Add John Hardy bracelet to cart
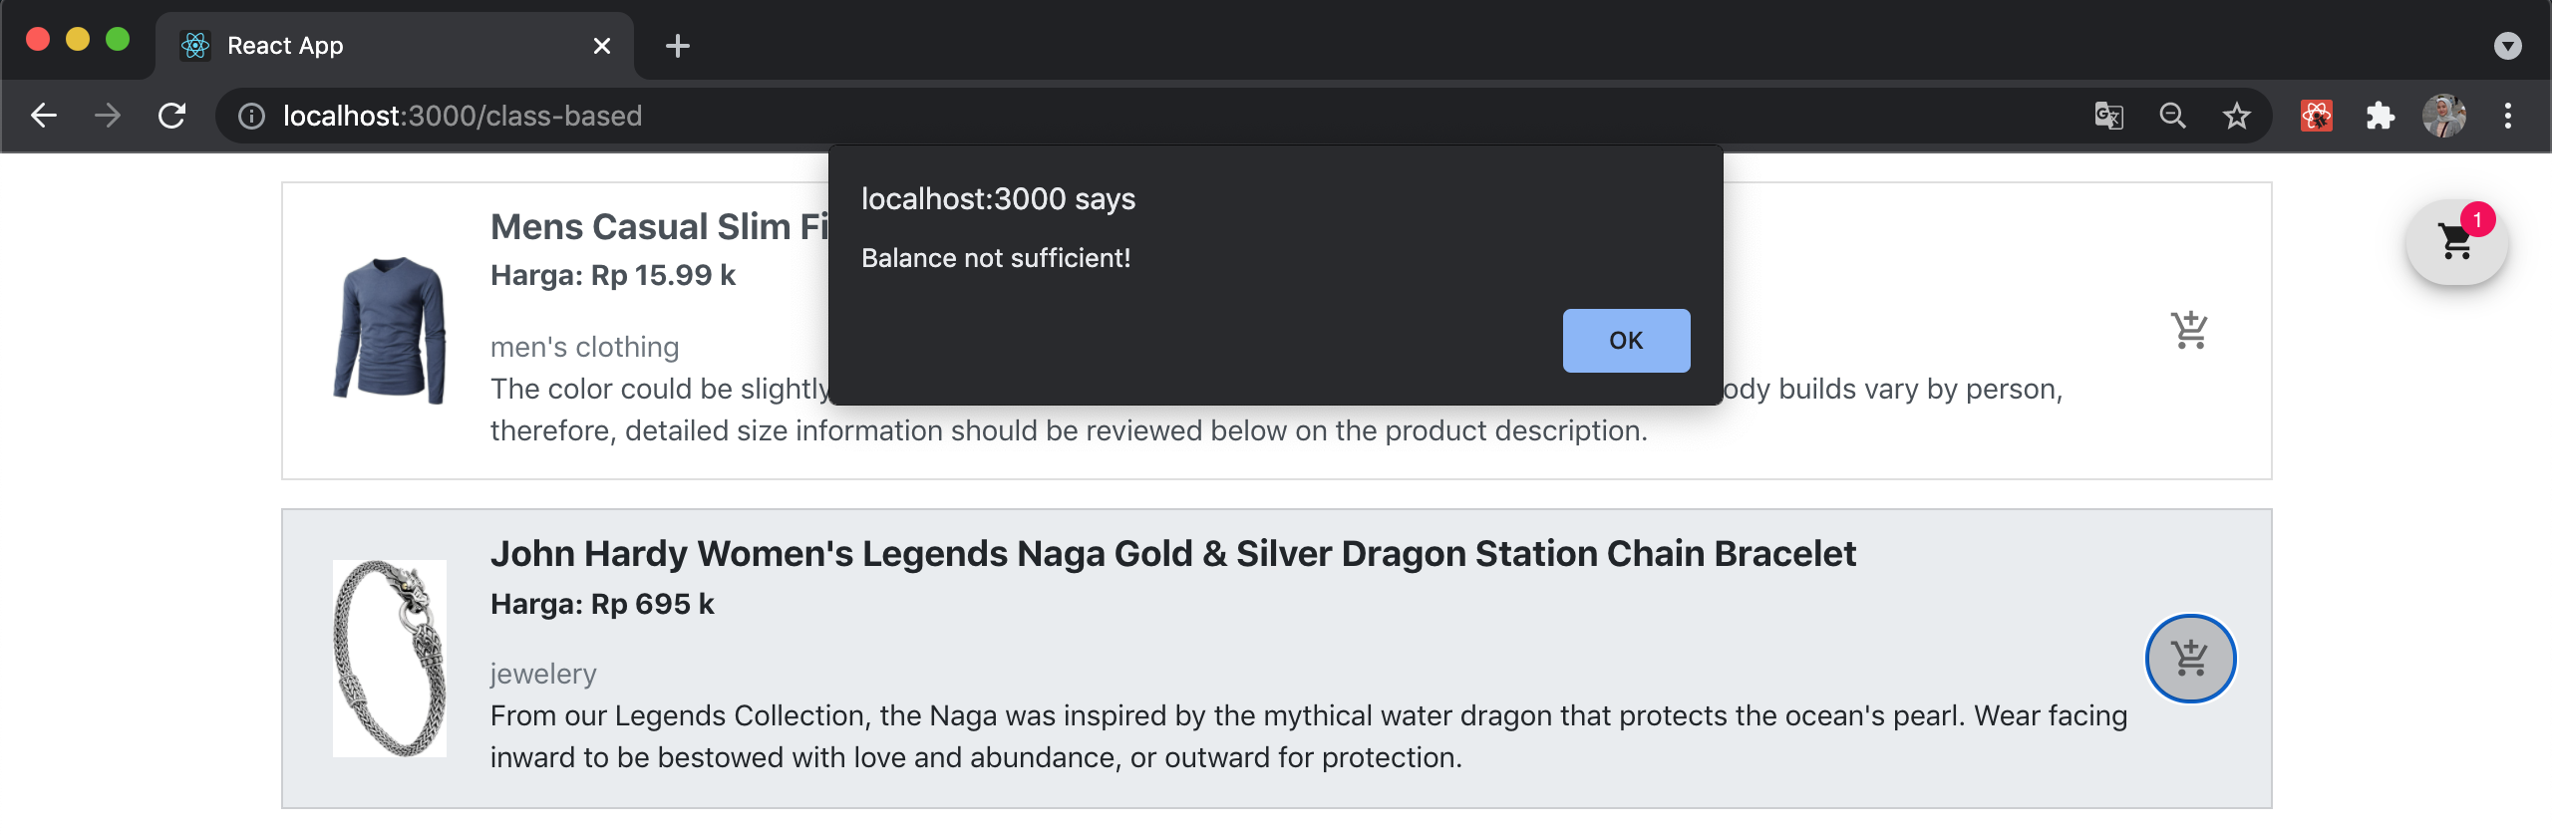Screen dimensions: 2552x835 (2189, 659)
